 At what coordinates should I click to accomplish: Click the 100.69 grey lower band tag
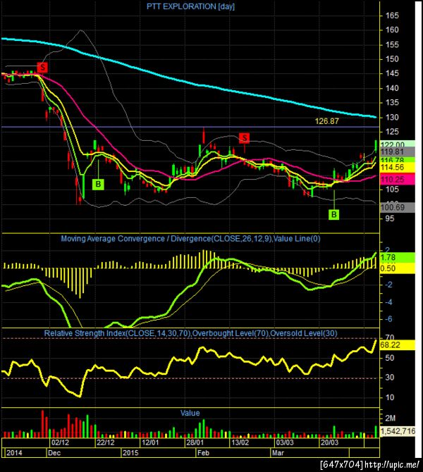[x=396, y=207]
